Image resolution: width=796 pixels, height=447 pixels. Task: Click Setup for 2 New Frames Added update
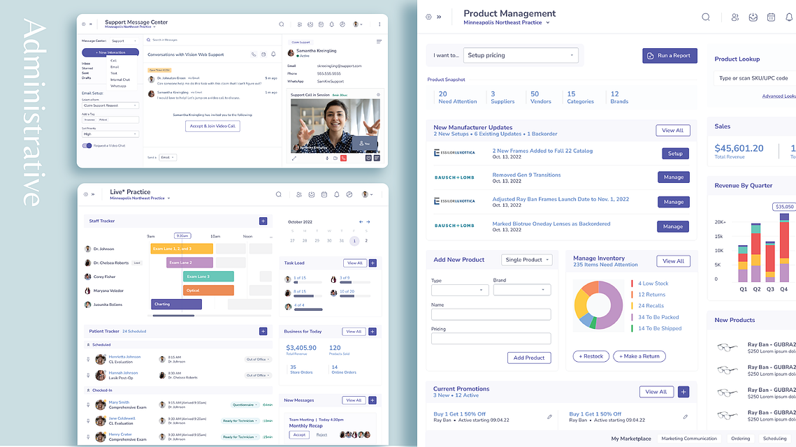(675, 153)
